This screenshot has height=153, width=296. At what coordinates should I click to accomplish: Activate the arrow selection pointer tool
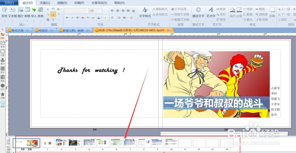[53, 14]
